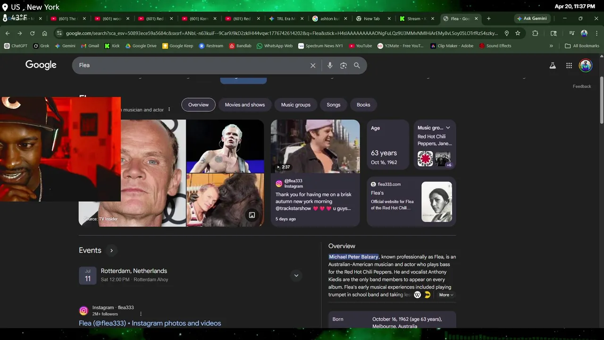Open the location icon in the address bar
604x340 pixels.
[506, 33]
